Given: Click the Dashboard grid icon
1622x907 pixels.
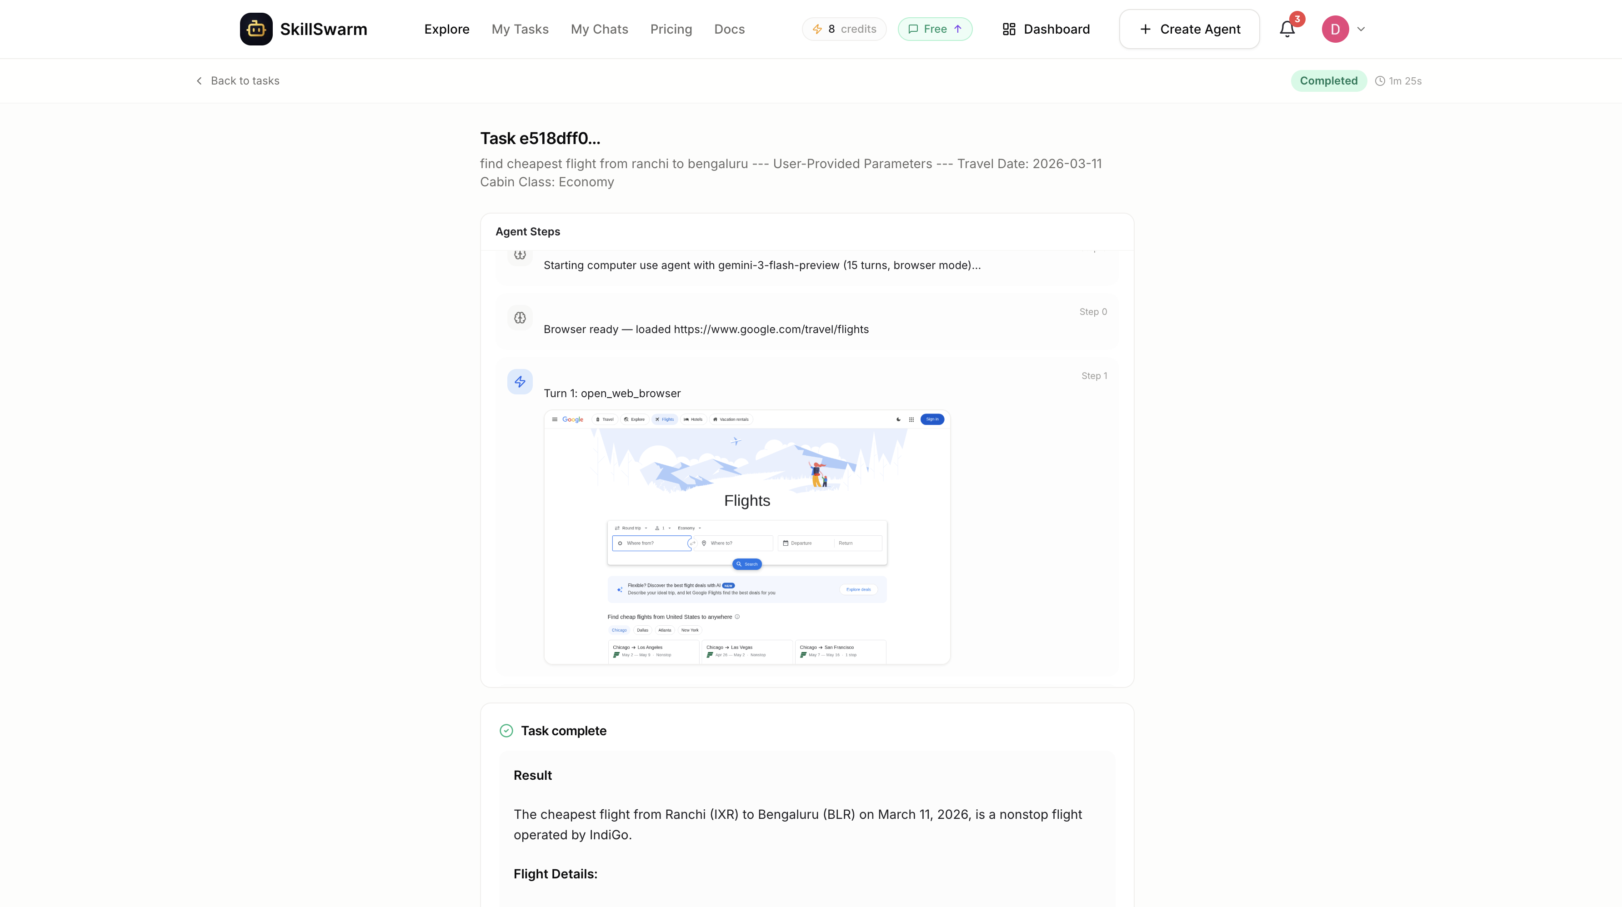Looking at the screenshot, I should 1009,29.
